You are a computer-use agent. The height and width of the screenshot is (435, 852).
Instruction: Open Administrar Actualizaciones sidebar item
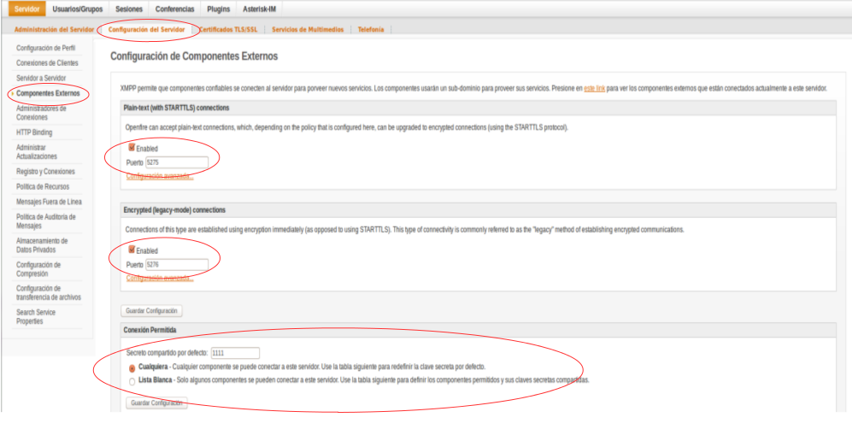37,152
